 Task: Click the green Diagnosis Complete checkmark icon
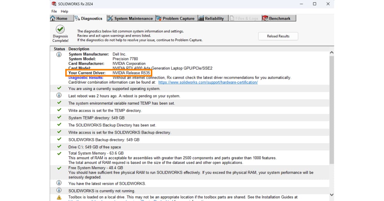(60, 29)
